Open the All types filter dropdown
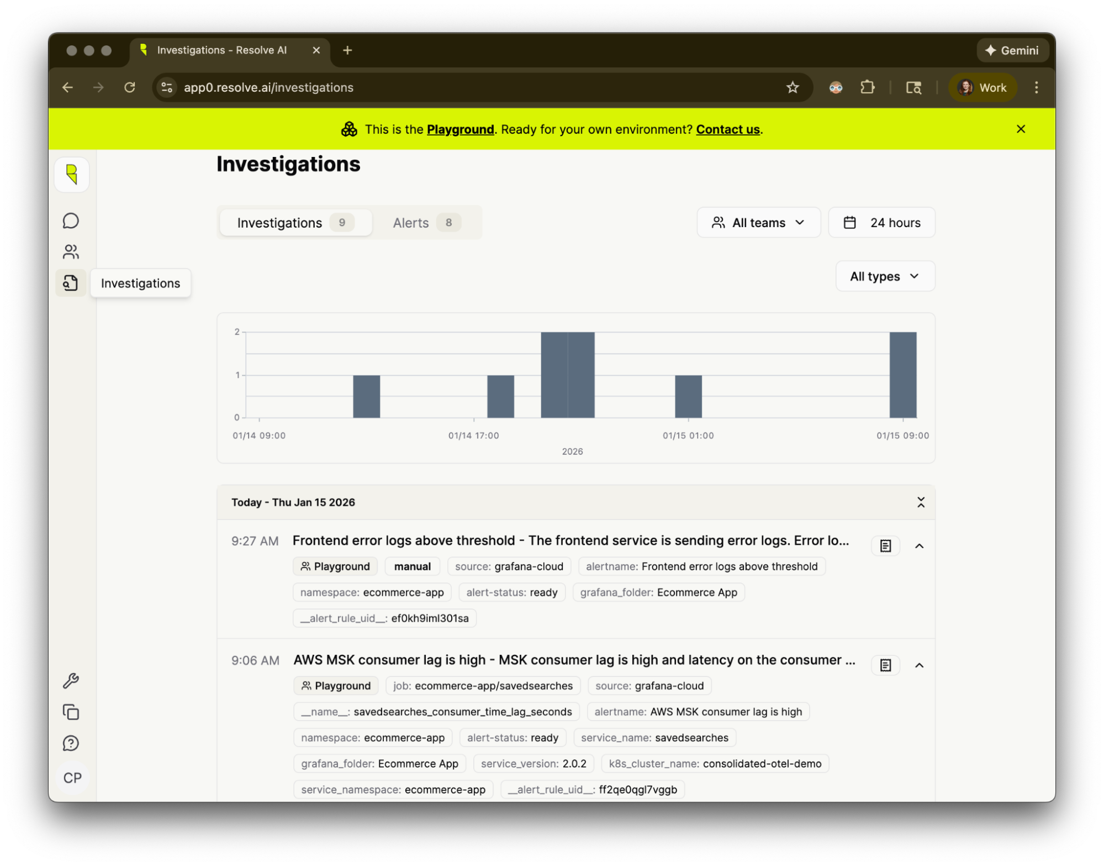1104x866 pixels. click(x=885, y=276)
